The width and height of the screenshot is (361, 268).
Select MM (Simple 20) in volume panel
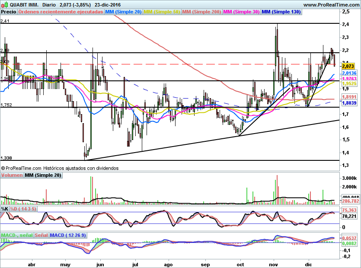[x=43, y=175]
